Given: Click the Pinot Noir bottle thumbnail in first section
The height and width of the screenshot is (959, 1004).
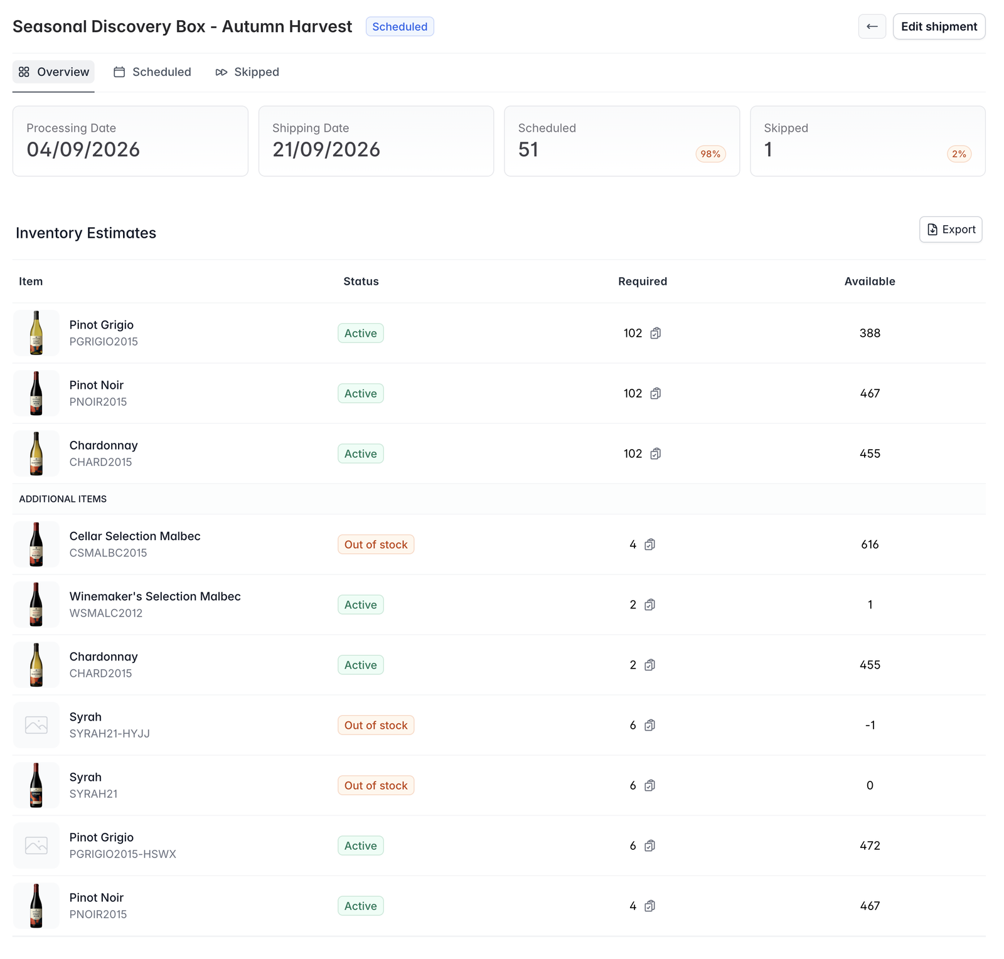Looking at the screenshot, I should (x=36, y=393).
